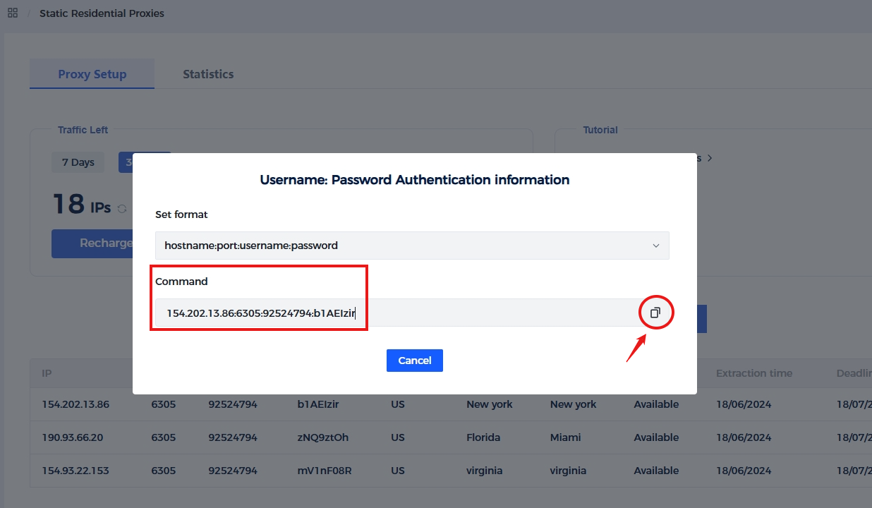Open the Set format dropdown
The image size is (872, 508).
click(411, 246)
